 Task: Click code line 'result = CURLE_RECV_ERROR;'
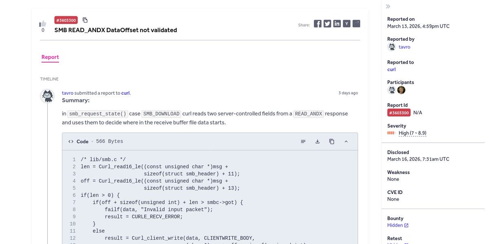pos(144,217)
